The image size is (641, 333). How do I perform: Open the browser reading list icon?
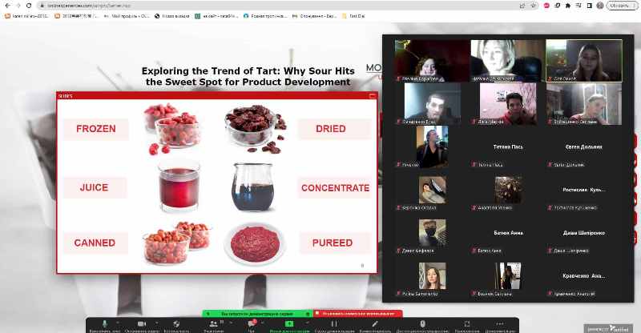click(579, 6)
